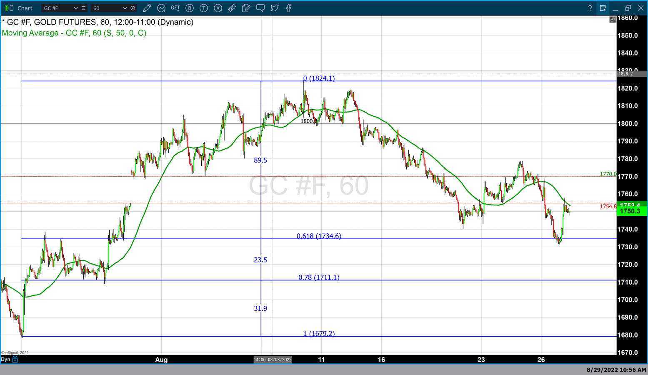Open the note edit icon
This screenshot has height=375, width=648.
coord(246,8)
